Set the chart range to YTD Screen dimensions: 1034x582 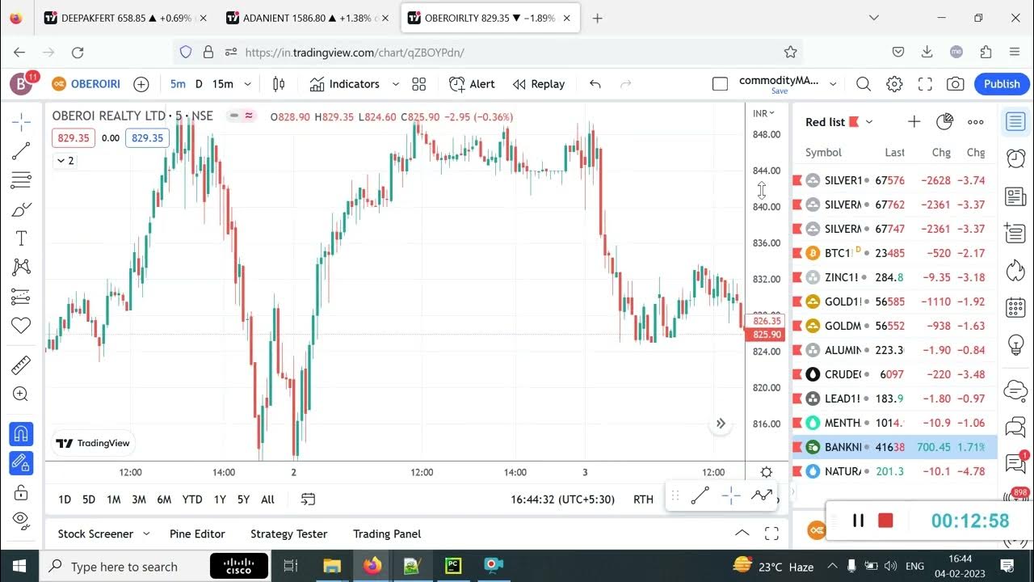point(192,500)
